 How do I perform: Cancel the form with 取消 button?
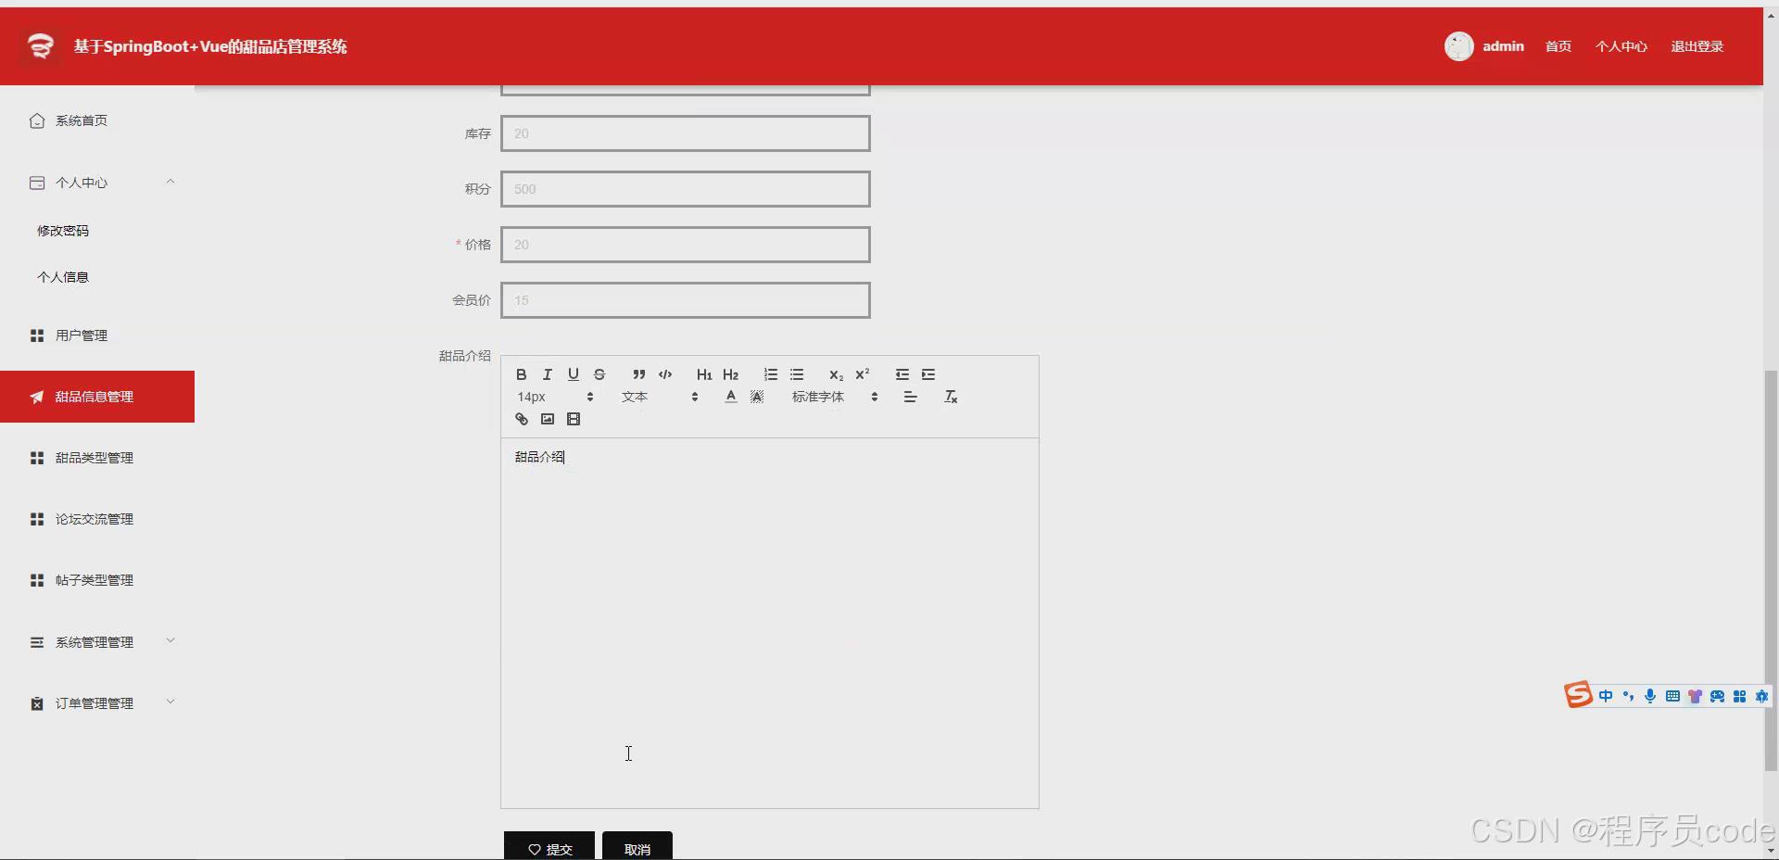(x=637, y=846)
